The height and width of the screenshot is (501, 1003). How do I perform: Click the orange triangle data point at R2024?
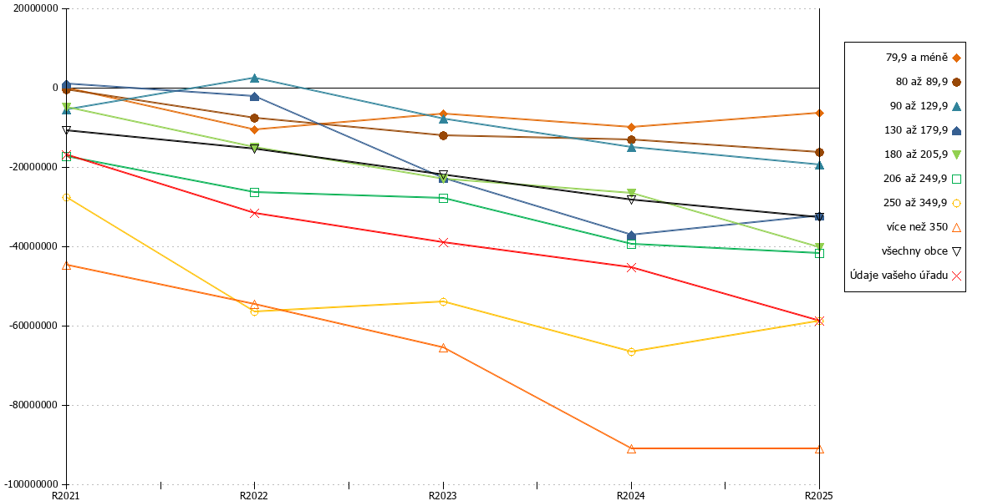pos(631,449)
